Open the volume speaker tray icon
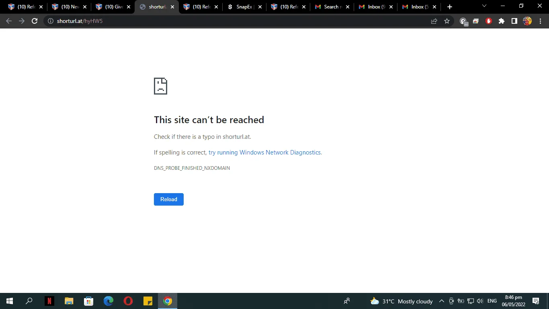Screen dimensions: 549x309 pos(480,301)
